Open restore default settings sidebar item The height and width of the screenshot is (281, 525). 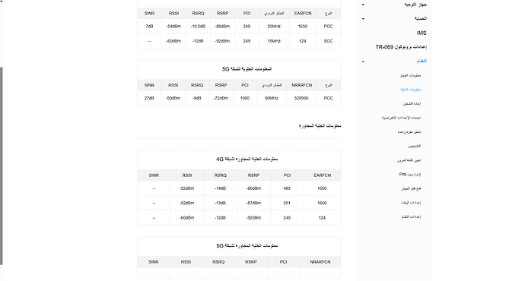(x=401, y=118)
